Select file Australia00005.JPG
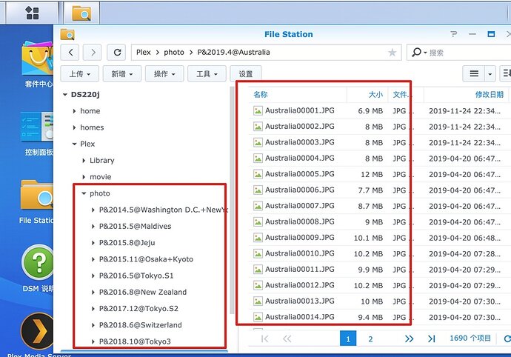Viewport: 511px width, 357px height. [300, 174]
